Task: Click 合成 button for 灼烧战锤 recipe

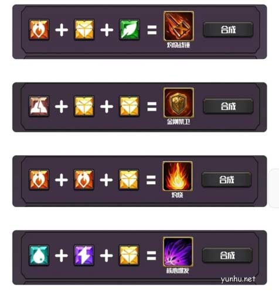Action: [228, 30]
